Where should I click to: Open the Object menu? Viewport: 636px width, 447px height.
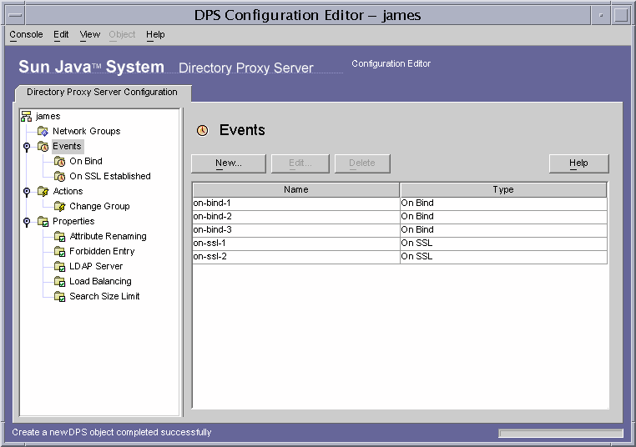pyautogui.click(x=122, y=34)
